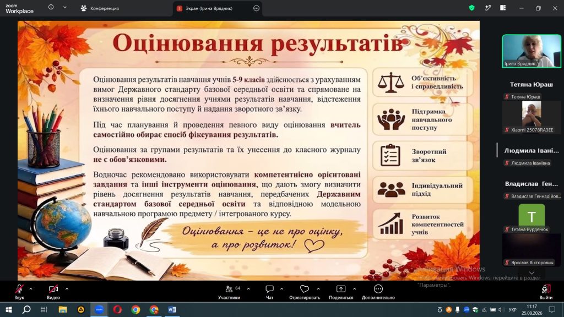Open the yellow triangle app on taskbar
Viewport: 564px width, 317px height.
click(81, 309)
